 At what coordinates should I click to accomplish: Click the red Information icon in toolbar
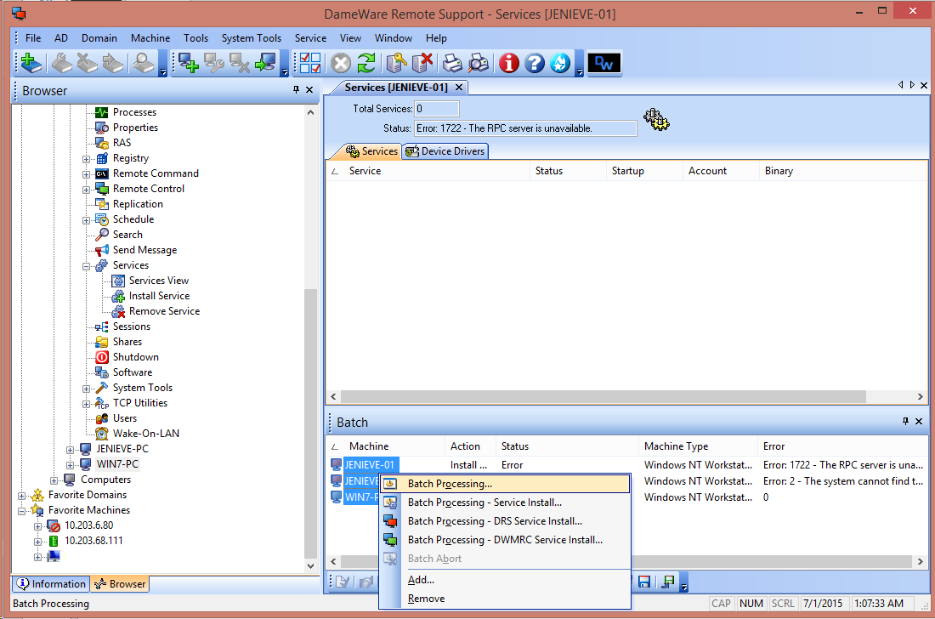tap(509, 63)
